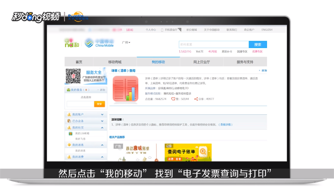Click the 我的服务 briefcase icon
Screen dimensions: 334x187
point(68,90)
